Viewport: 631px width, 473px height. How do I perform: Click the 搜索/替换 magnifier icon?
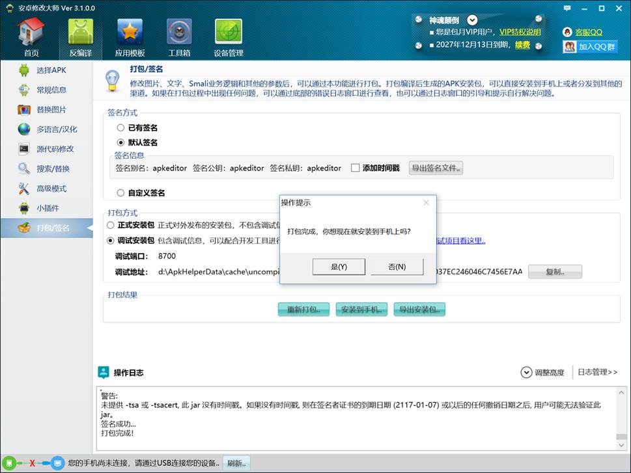[24, 169]
